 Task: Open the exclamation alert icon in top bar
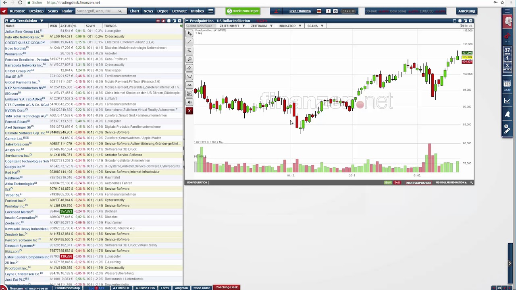pos(328,11)
